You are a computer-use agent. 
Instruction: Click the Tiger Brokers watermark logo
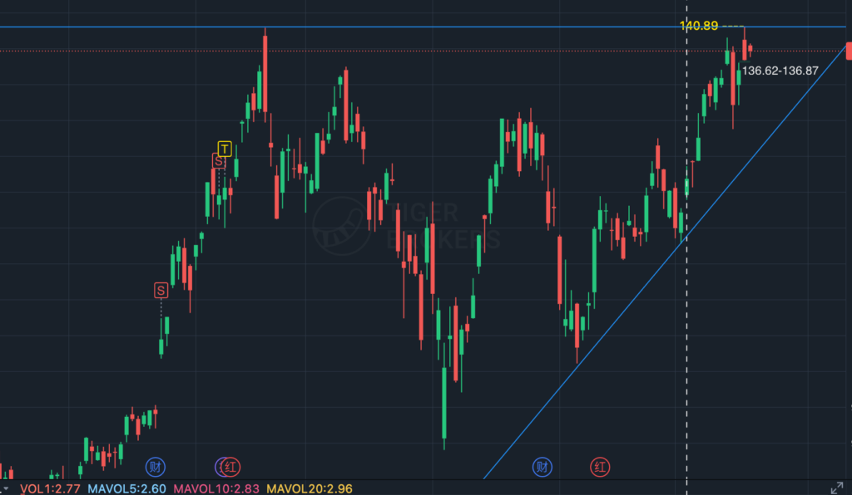(x=341, y=226)
